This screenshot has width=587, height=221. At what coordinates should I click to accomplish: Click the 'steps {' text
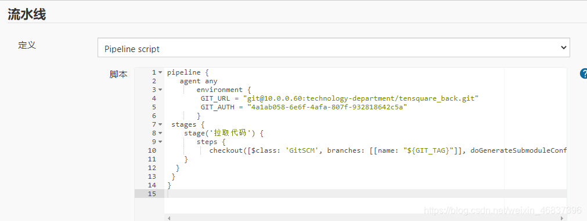pyautogui.click(x=211, y=142)
